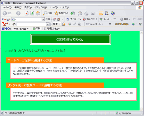Screen dimensions: 144x116
Task: Open the Mail envelope icon
Action: (x=80, y=13)
